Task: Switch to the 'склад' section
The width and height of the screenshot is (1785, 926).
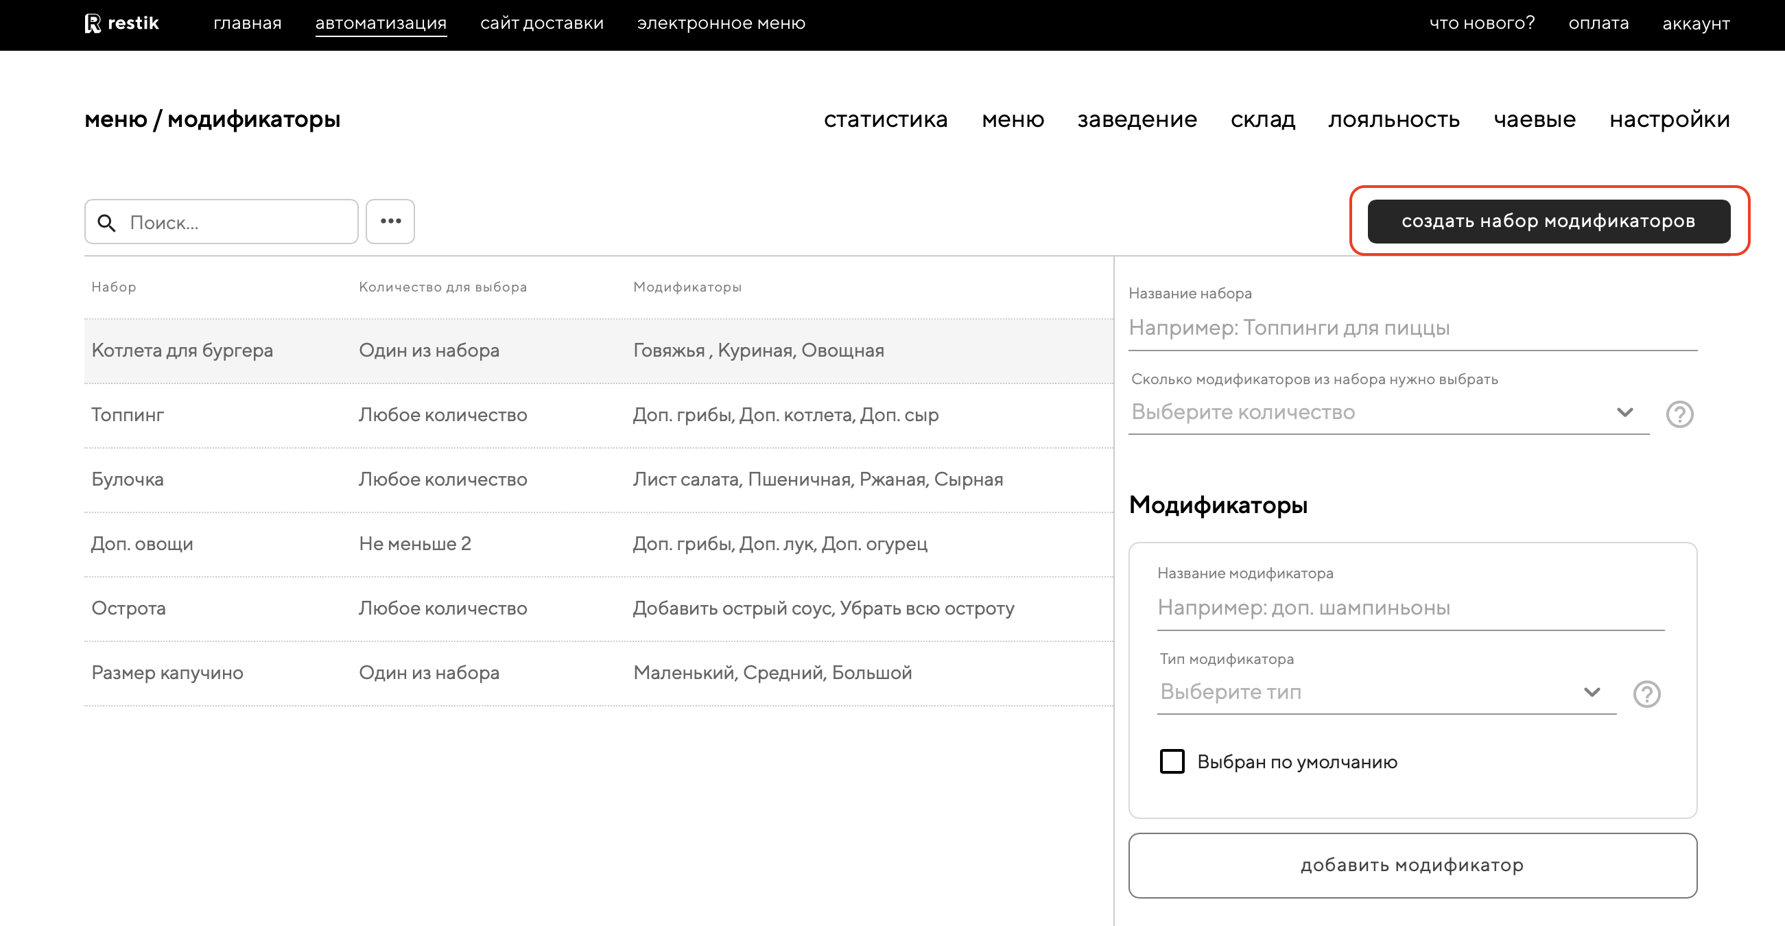Action: click(x=1262, y=119)
